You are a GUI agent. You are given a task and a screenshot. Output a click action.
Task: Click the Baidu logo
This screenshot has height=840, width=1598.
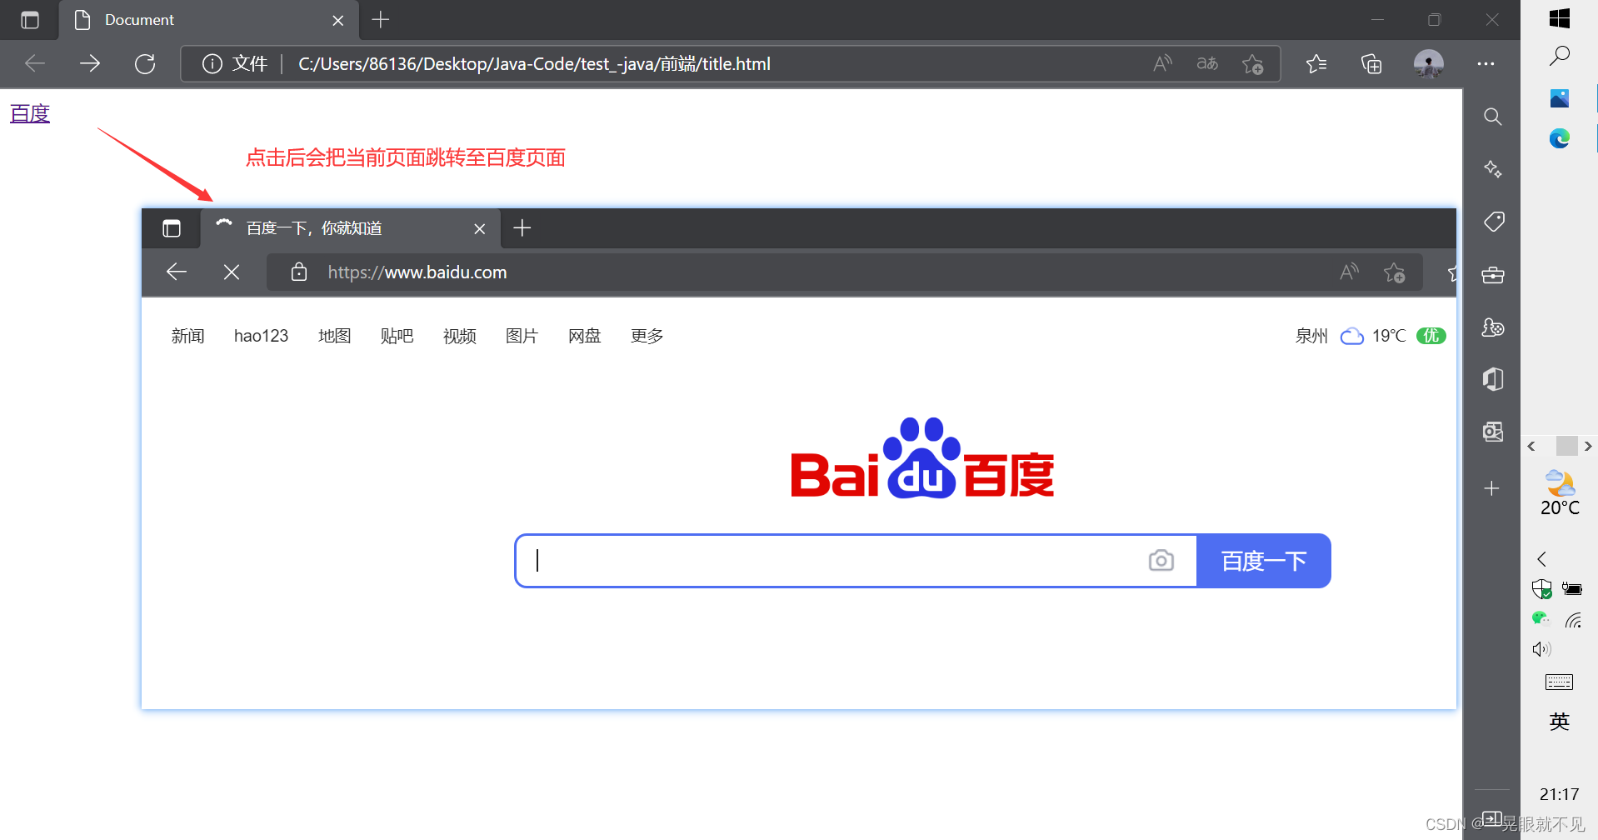pos(922,457)
